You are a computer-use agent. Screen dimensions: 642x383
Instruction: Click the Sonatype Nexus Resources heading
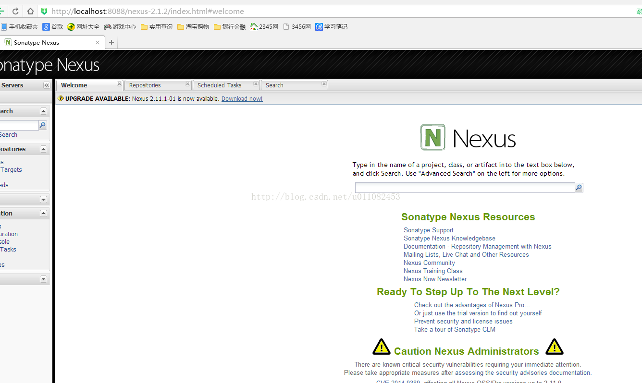click(x=468, y=217)
